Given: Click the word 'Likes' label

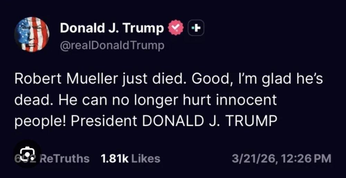Looking at the screenshot, I should (146, 159).
